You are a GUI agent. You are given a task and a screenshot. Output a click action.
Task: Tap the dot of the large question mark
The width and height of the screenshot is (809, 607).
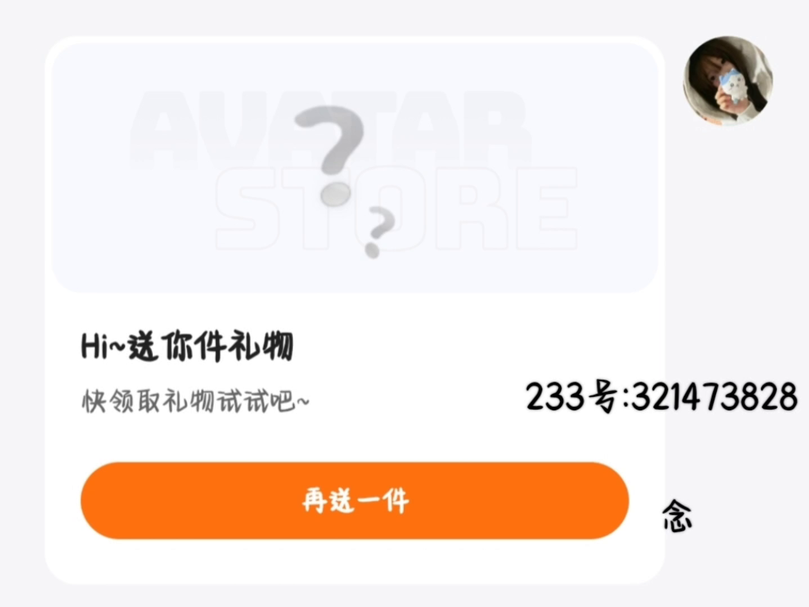point(335,194)
